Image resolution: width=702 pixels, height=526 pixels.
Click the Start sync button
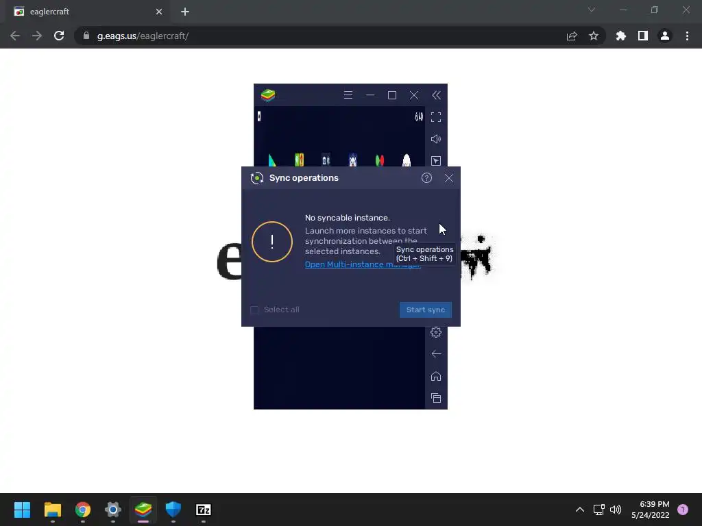click(x=425, y=310)
